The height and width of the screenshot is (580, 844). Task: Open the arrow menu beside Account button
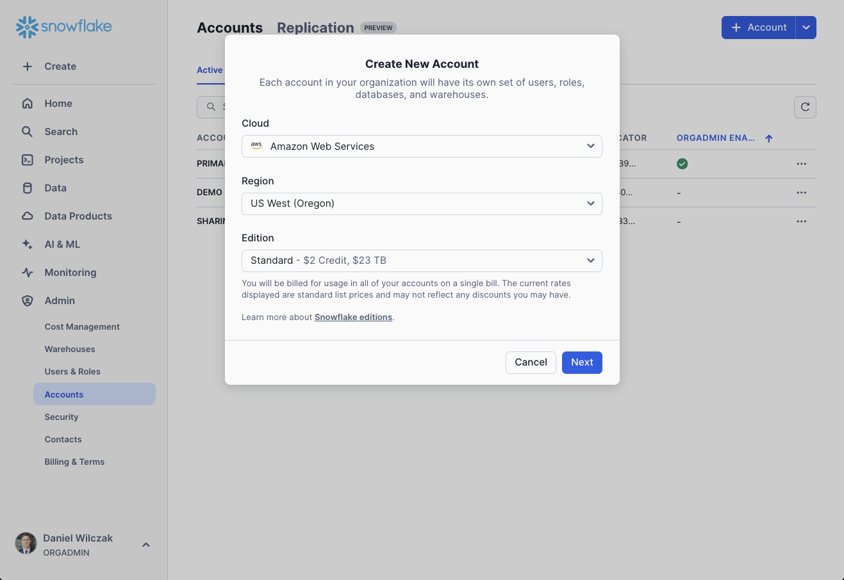click(x=806, y=28)
